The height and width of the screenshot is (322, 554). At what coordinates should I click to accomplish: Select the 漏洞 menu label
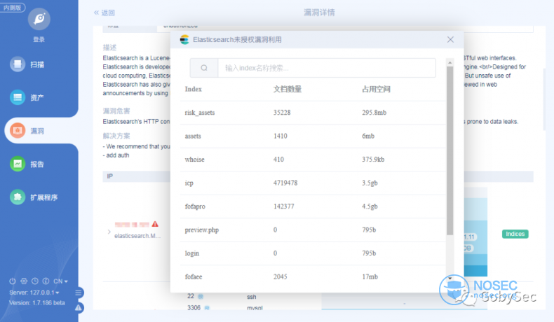coord(37,131)
